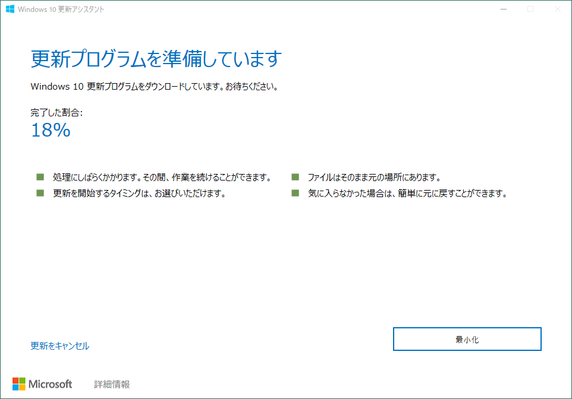Click the Microsoft wordmark at bottom left
This screenshot has width=572, height=399.
click(52, 384)
